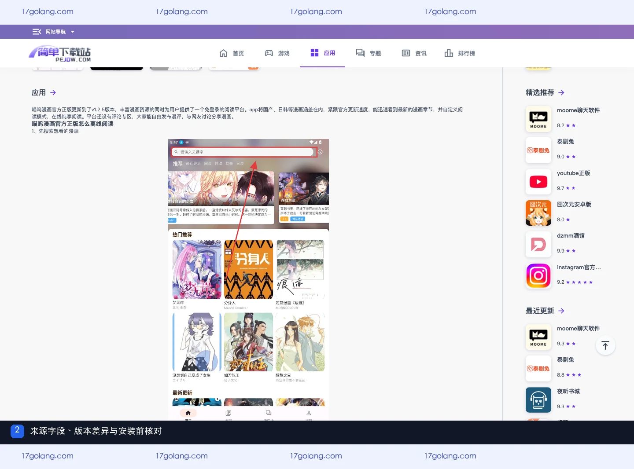Image resolution: width=634 pixels, height=469 pixels.
Task: Open the 首页 nav tab
Action: 238,53
